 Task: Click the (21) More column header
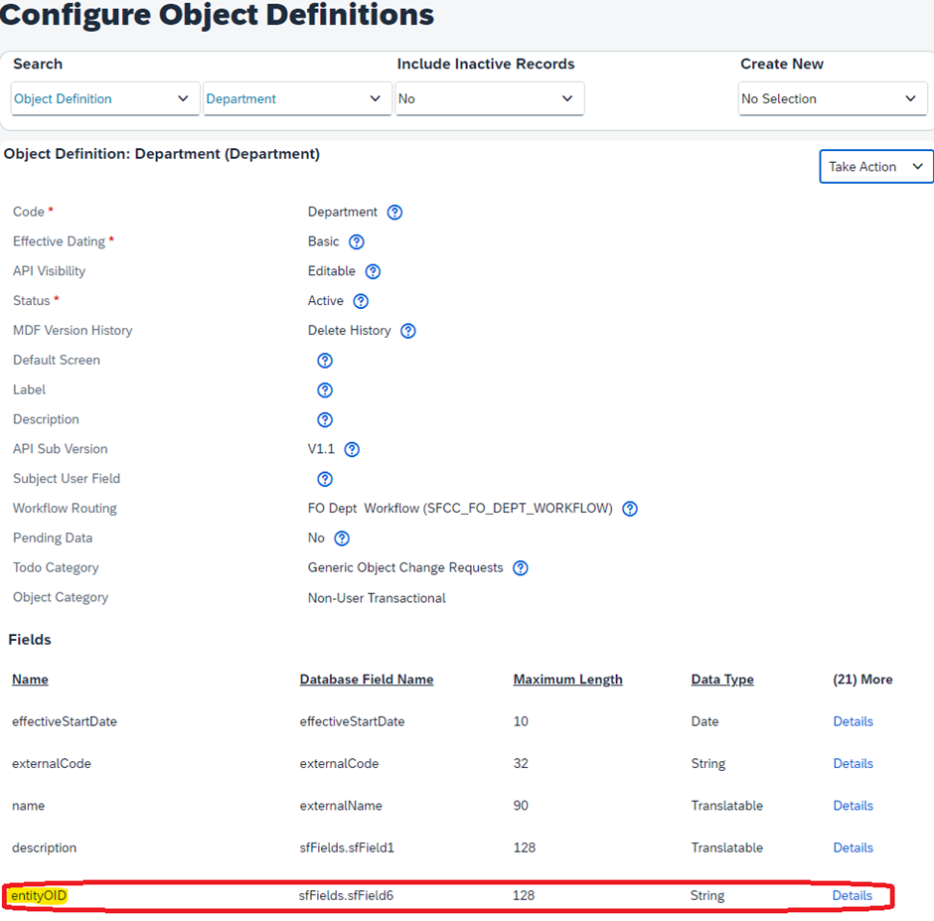pos(862,680)
